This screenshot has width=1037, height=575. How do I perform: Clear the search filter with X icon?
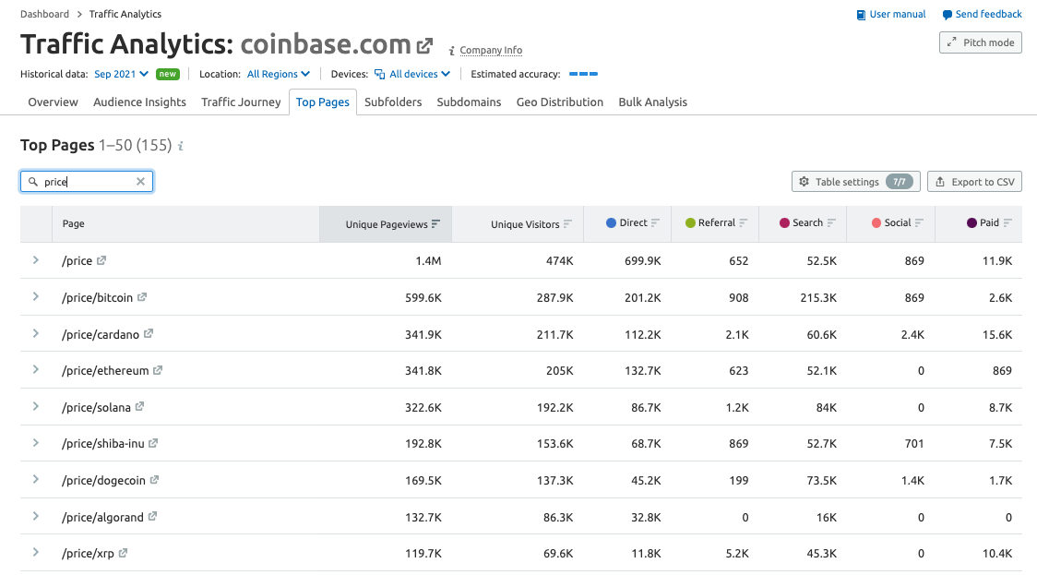[x=140, y=181]
